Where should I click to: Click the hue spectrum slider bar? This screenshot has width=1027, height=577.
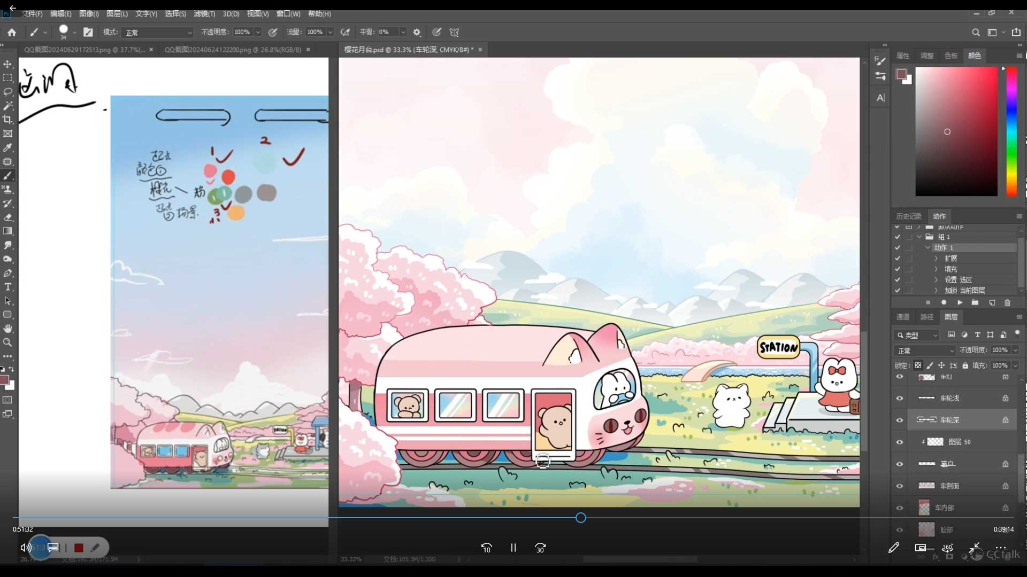[1011, 131]
